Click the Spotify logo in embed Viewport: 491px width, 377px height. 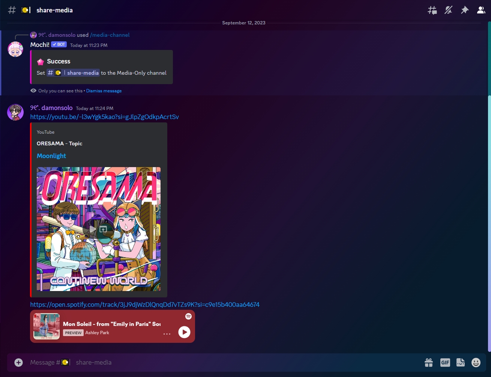point(188,317)
